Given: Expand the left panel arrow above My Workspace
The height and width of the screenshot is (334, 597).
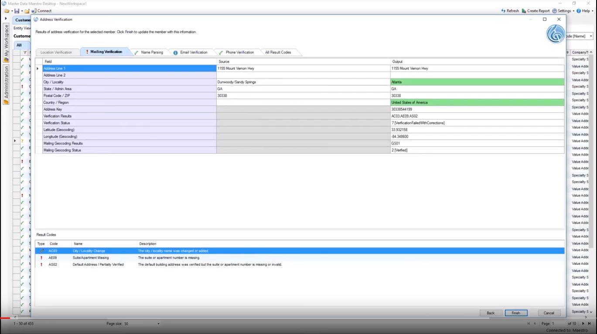Looking at the screenshot, I should pos(6,19).
